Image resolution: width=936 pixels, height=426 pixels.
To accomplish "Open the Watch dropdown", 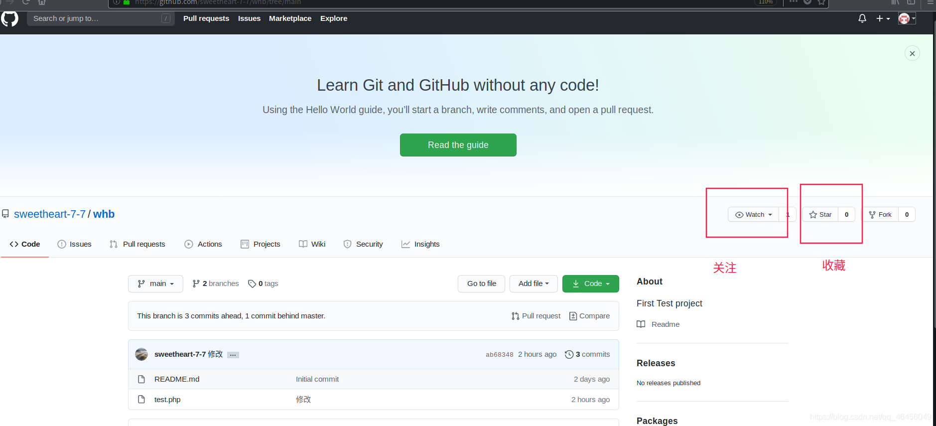I will [x=754, y=215].
